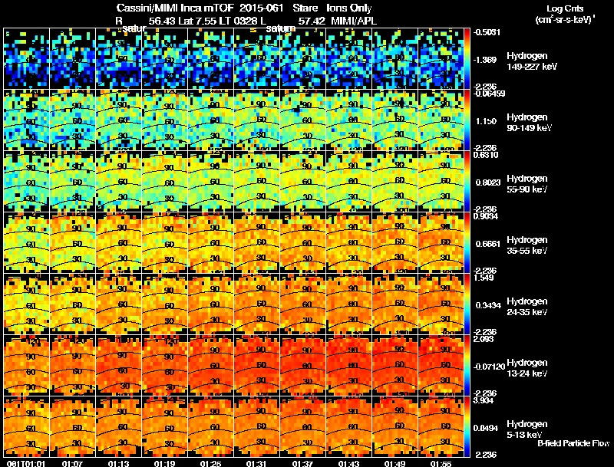Open the 5-13 keV panel at 01:19
This screenshot has height=467, width=614.
point(165,427)
